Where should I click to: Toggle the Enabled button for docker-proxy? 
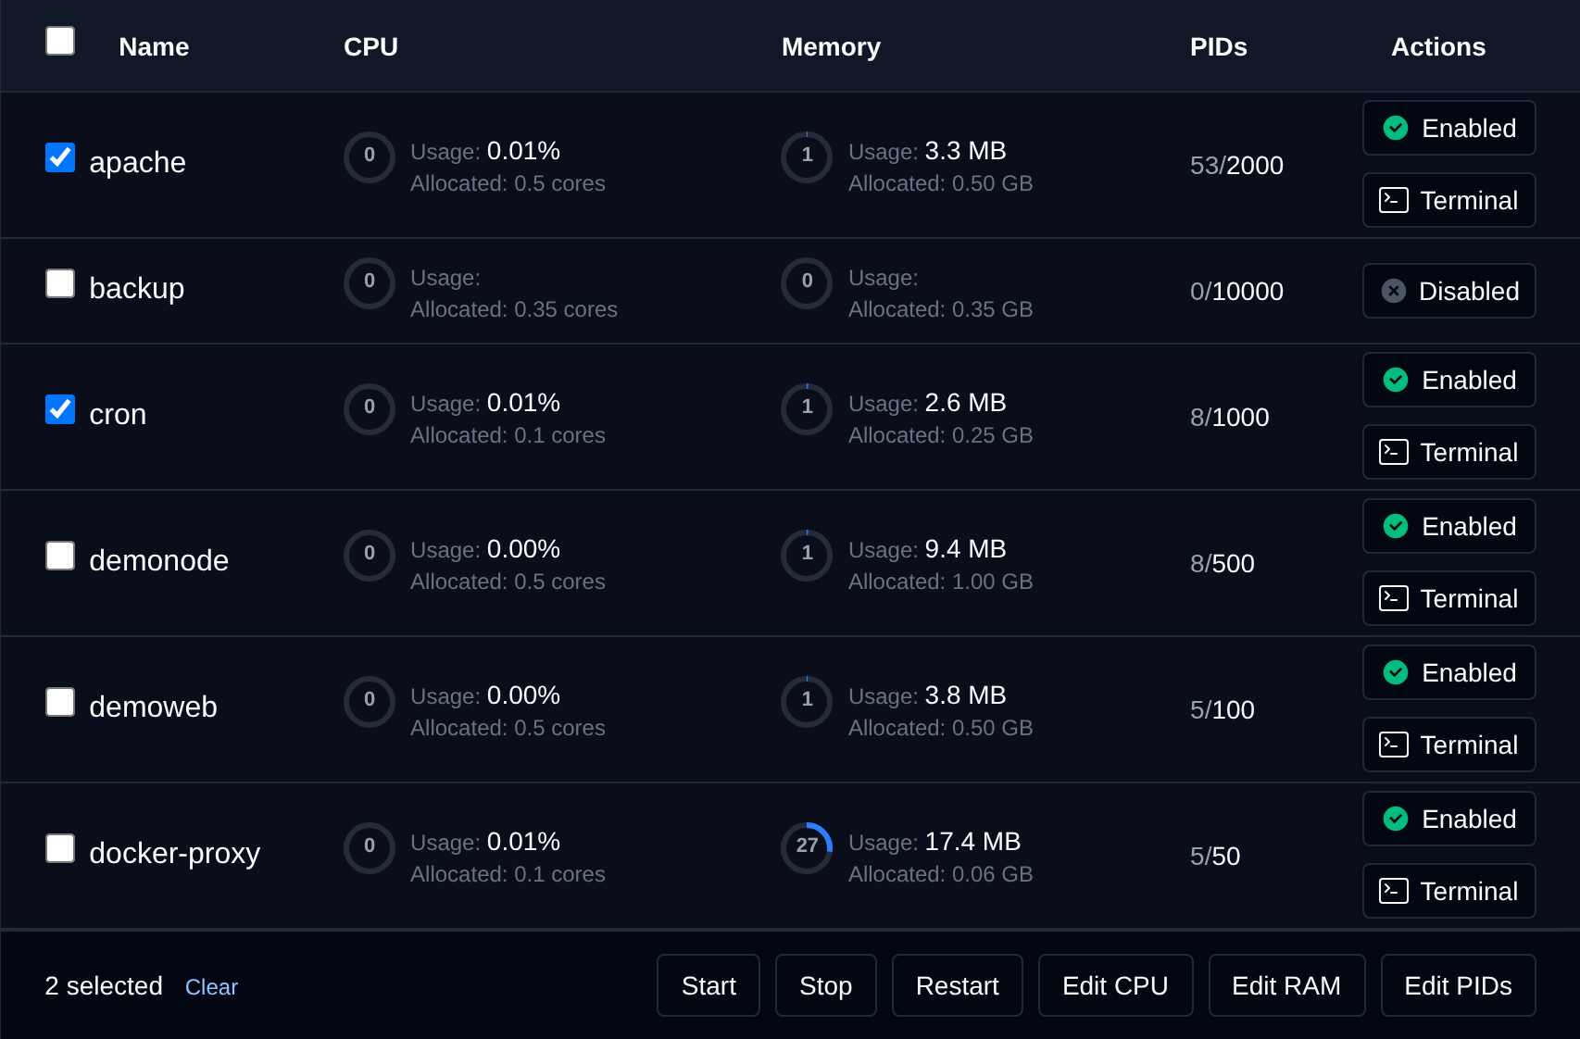pyautogui.click(x=1448, y=819)
